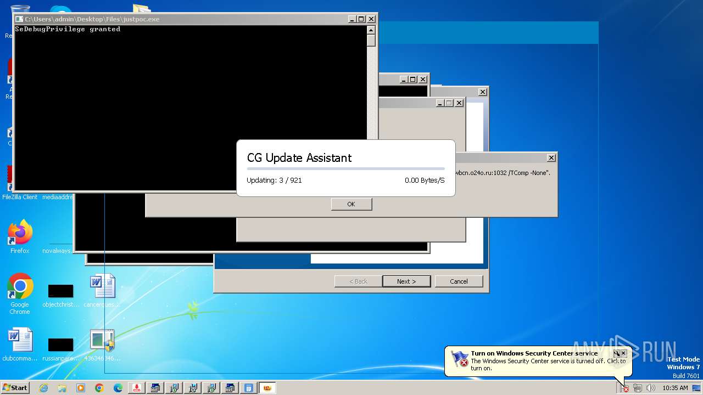Open Internet Explorer from the taskbar
This screenshot has height=395, width=703.
click(43, 388)
